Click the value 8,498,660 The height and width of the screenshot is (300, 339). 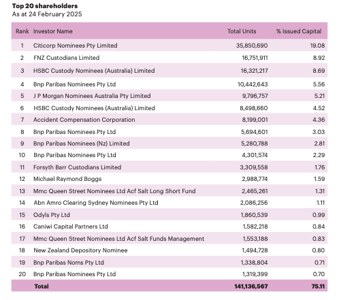coord(254,108)
